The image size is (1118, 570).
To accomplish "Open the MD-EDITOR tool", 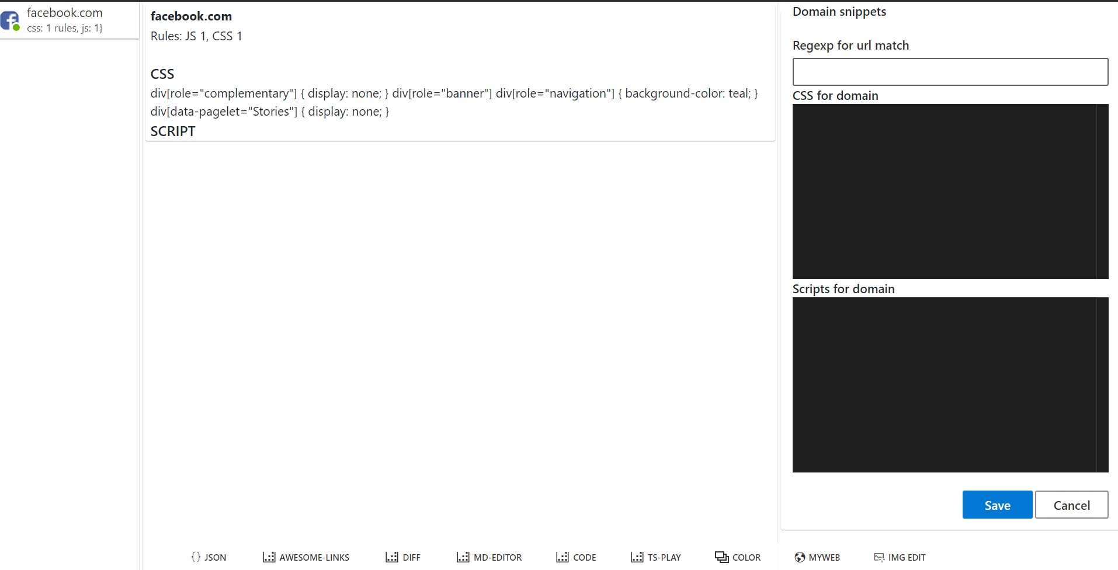I will 489,557.
